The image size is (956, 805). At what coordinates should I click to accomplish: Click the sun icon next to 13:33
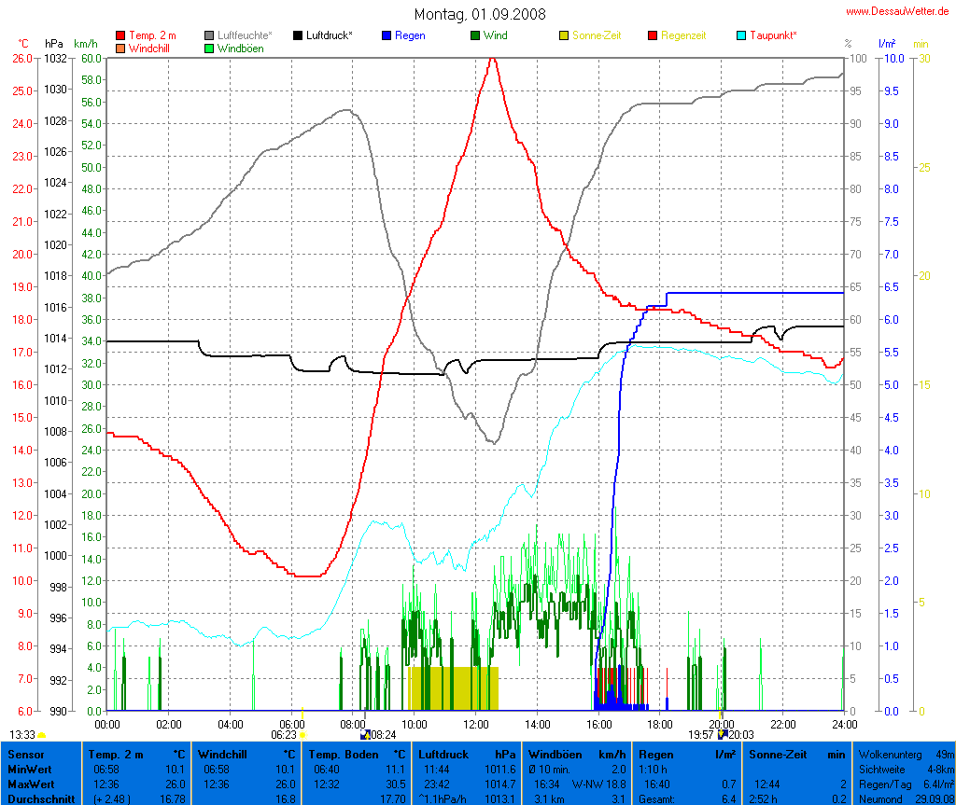point(42,735)
